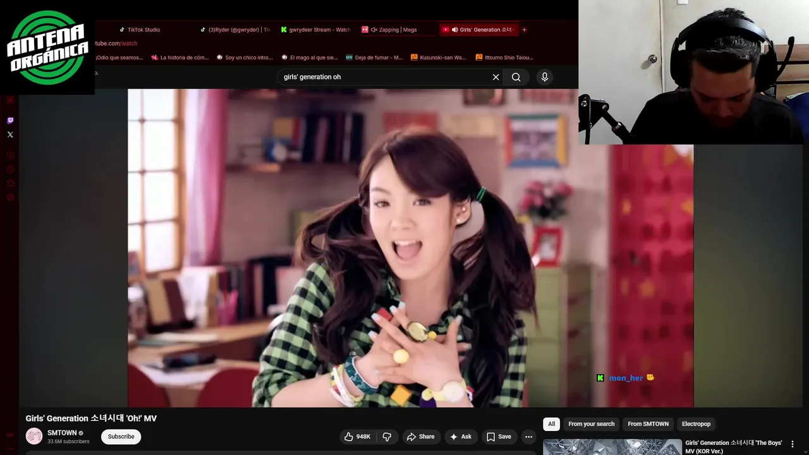
Task: Switch to gwrydeer Stream tab
Action: pyautogui.click(x=315, y=30)
